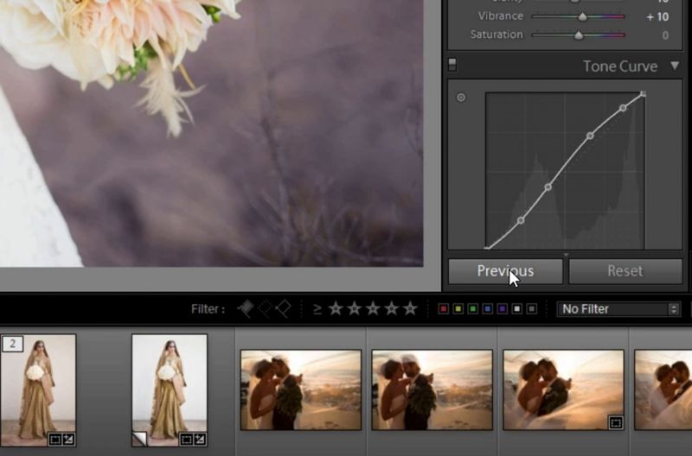Set filter to five stars rating

[x=410, y=308]
